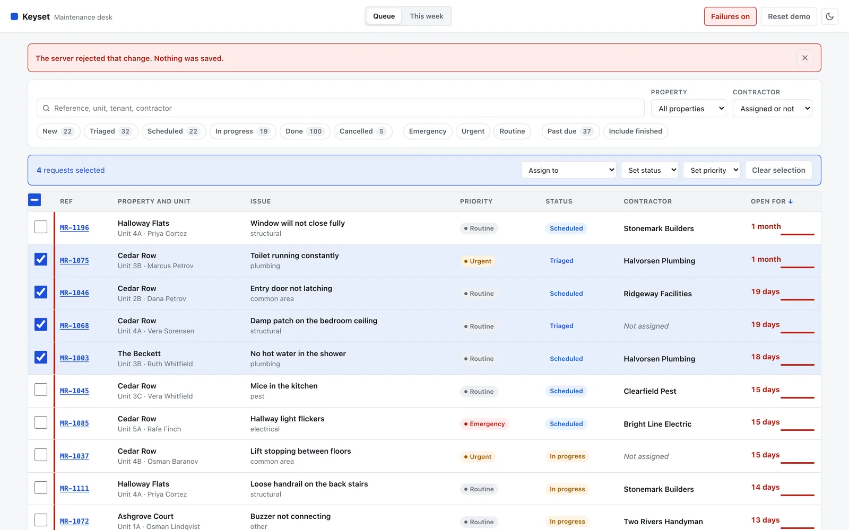Filter by Urgent priority chip
849x530 pixels.
tap(473, 131)
